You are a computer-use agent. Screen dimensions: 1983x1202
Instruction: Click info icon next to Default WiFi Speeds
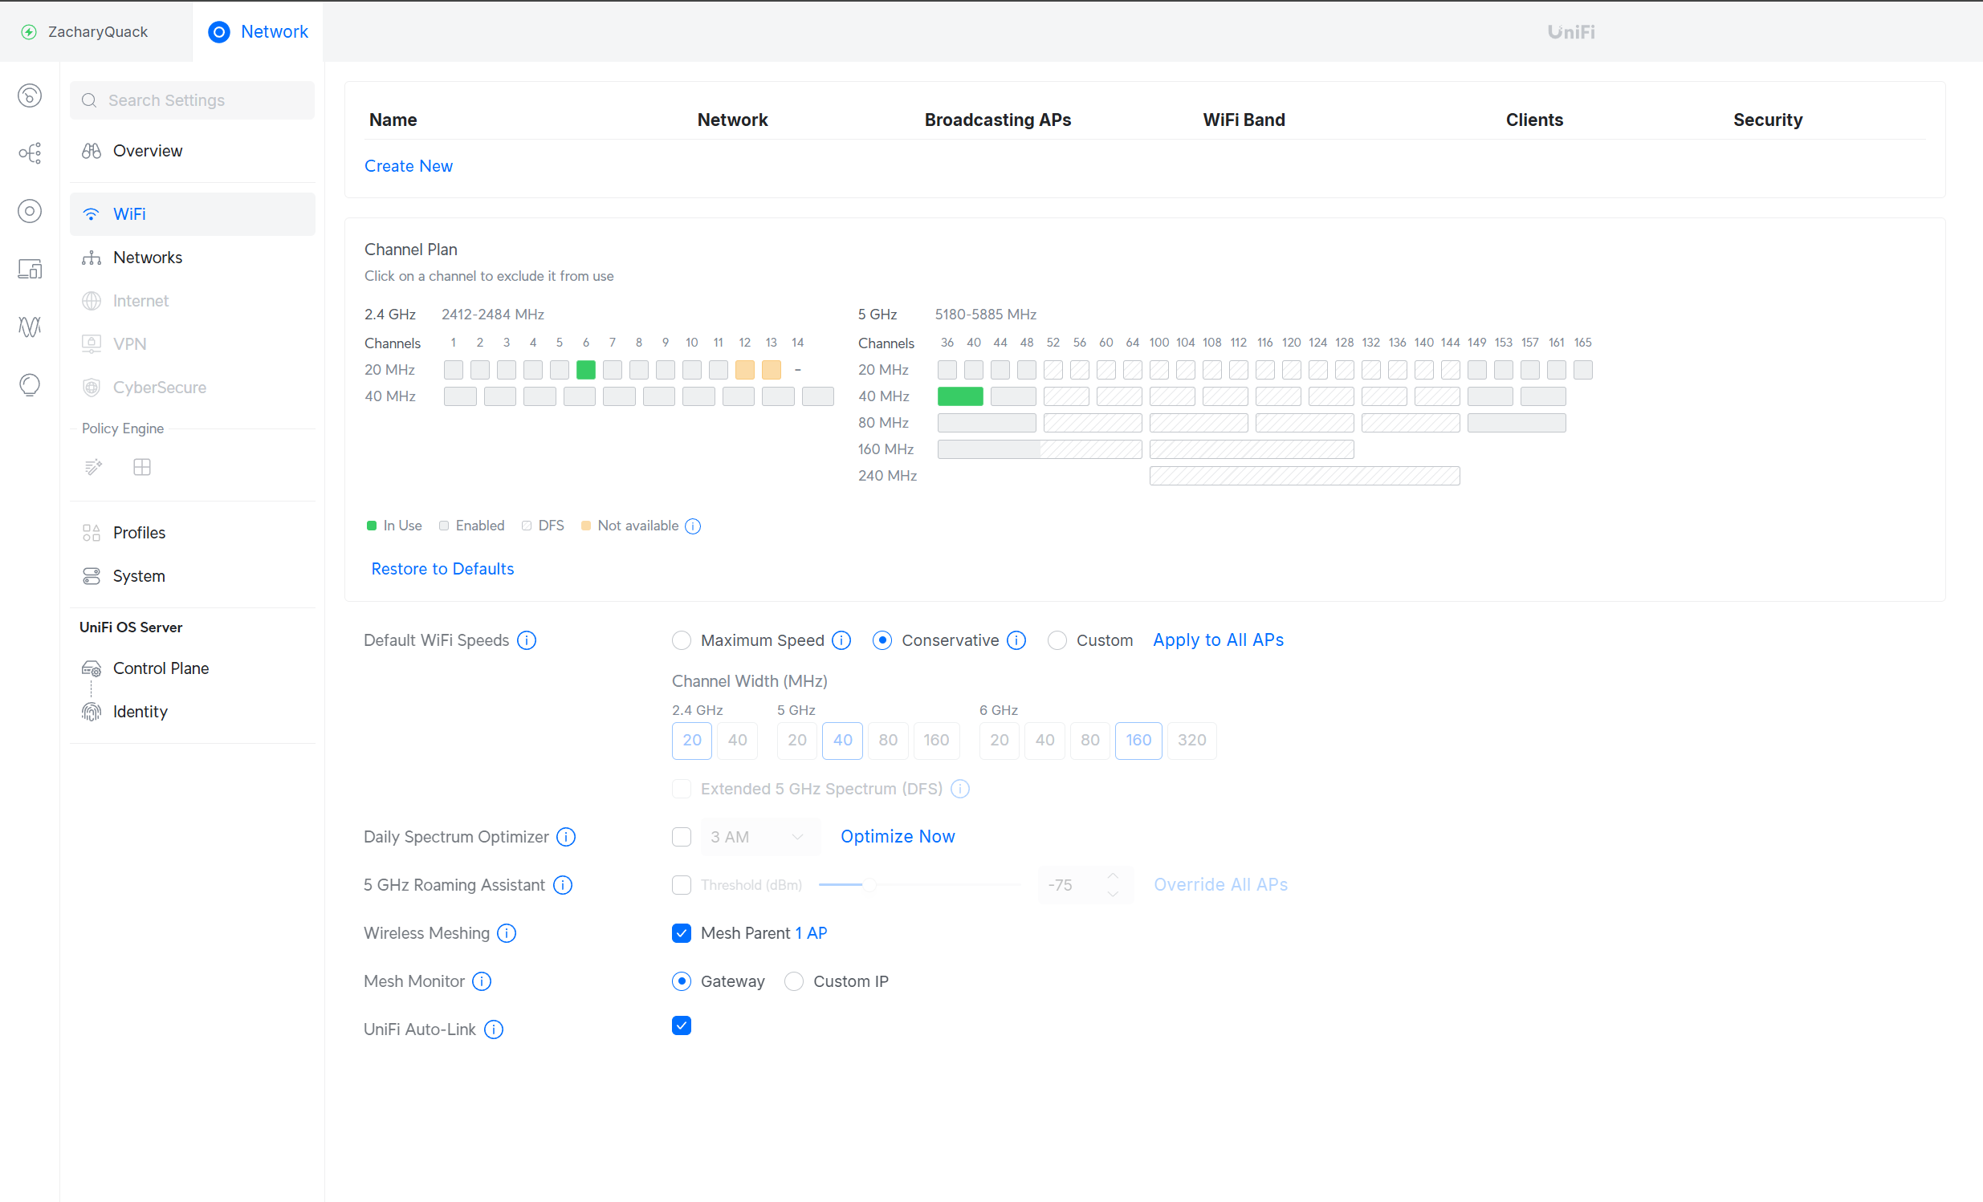527,640
